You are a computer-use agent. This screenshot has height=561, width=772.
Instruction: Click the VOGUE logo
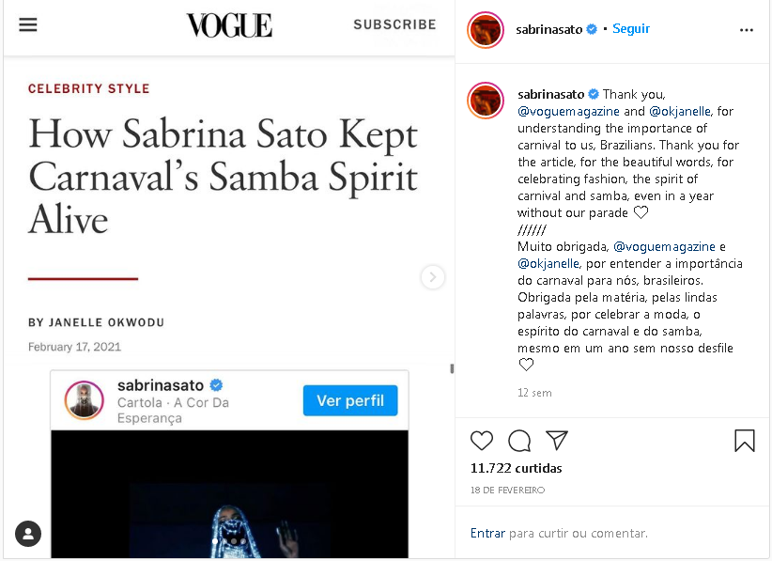pyautogui.click(x=229, y=25)
